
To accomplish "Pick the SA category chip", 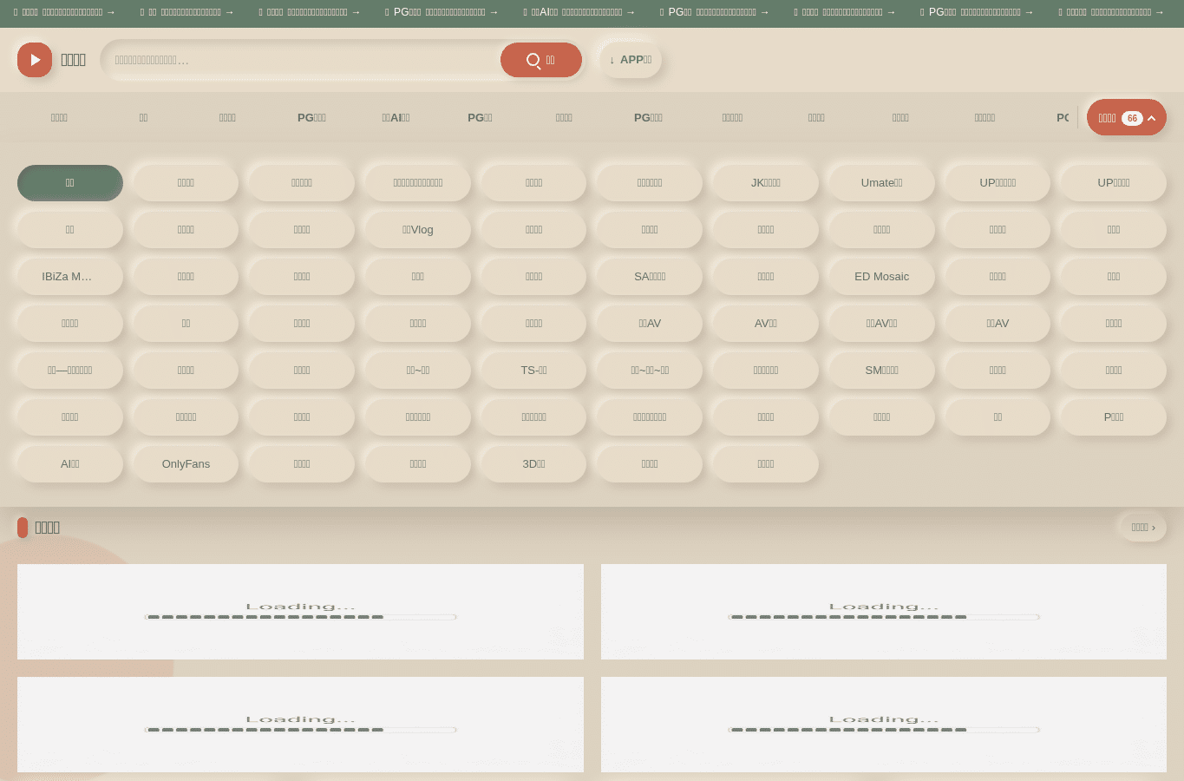I will 650,277.
